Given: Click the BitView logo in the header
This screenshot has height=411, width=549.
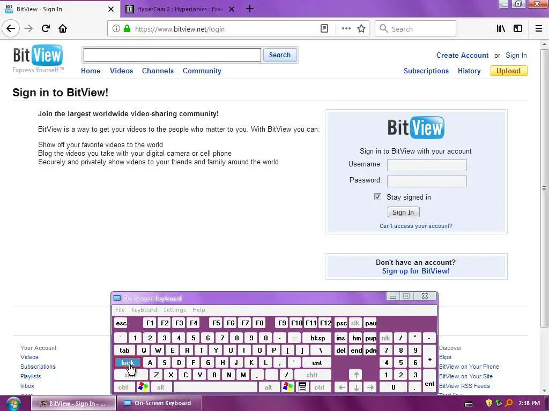Looking at the screenshot, I should 38,55.
